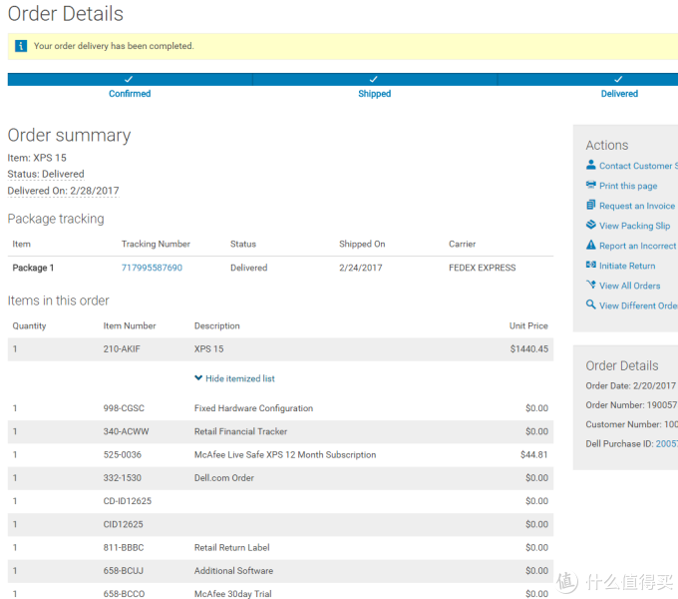Click the Package 1 cell
Image resolution: width=678 pixels, height=599 pixels.
pyautogui.click(x=33, y=268)
